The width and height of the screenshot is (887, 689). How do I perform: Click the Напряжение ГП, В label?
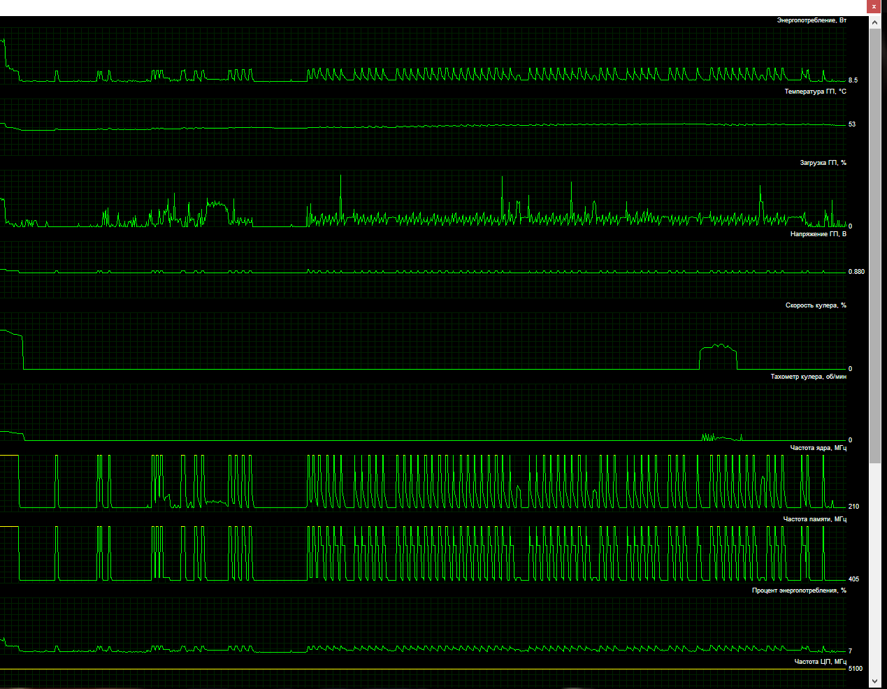pos(819,234)
